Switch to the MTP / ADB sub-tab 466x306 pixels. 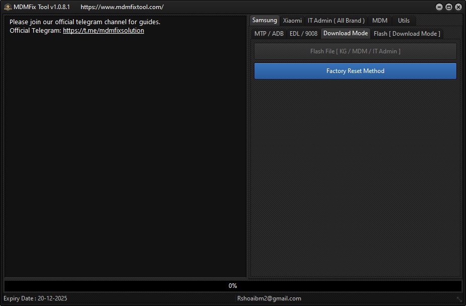(269, 33)
